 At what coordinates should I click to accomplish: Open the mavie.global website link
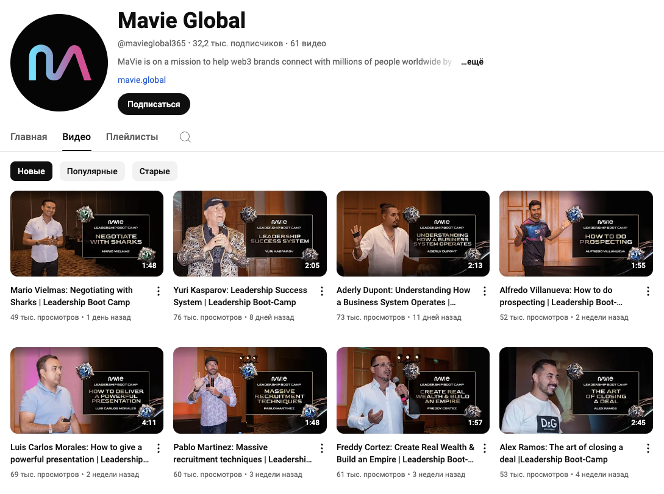142,80
